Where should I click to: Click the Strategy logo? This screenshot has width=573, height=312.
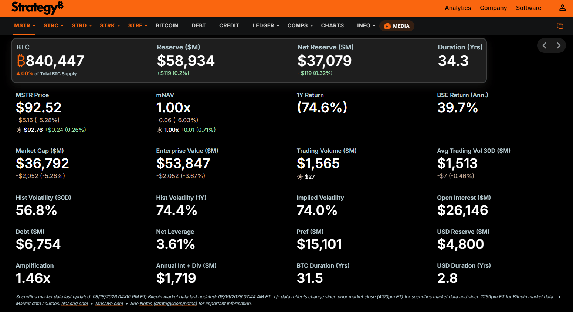click(x=37, y=7)
